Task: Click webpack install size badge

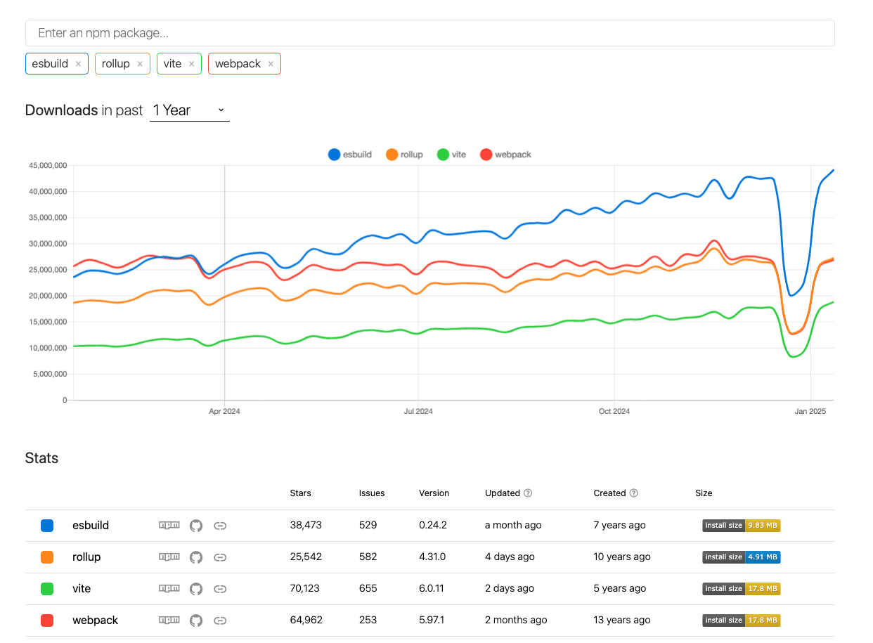Action: pyautogui.click(x=742, y=620)
